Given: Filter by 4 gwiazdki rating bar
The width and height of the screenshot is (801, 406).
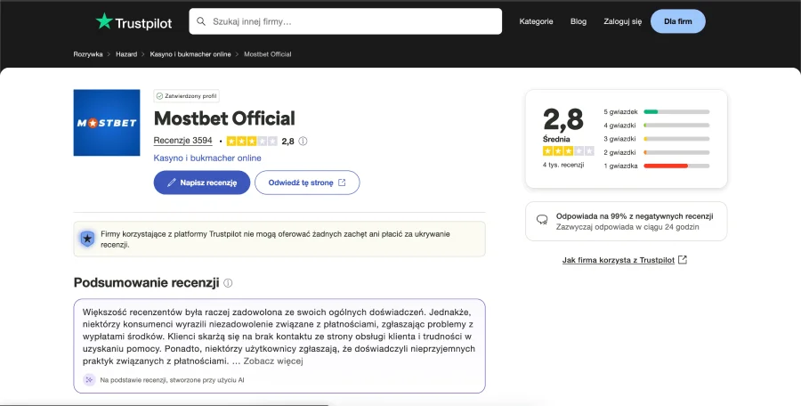Looking at the screenshot, I should pos(657,126).
